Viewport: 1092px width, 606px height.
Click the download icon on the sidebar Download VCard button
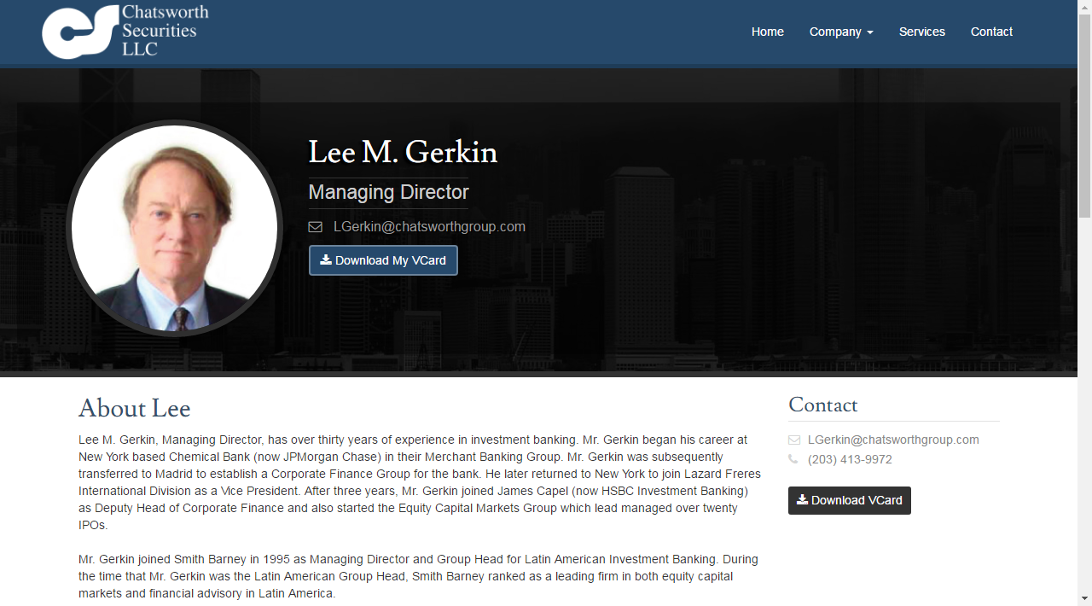[802, 499]
